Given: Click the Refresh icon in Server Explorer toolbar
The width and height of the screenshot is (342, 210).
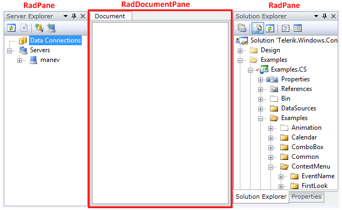Looking at the screenshot, I should pos(11,28).
